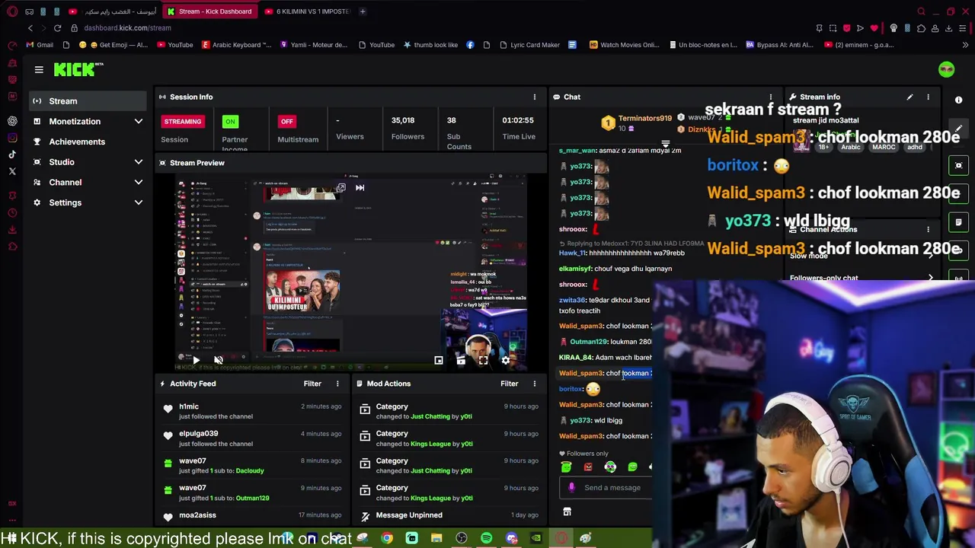
Task: Open Channel Actions options menu
Action: coord(928,229)
